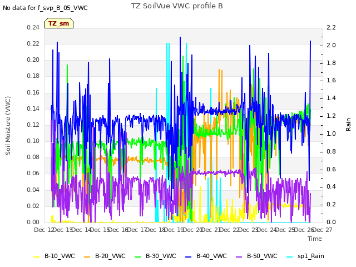This screenshot has height=267, width=356.
Task: Click the 0.2 rain axis tick label
Action: pyautogui.click(x=331, y=204)
